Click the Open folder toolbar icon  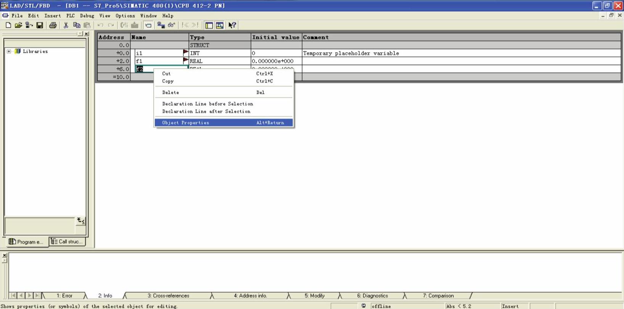tap(18, 25)
